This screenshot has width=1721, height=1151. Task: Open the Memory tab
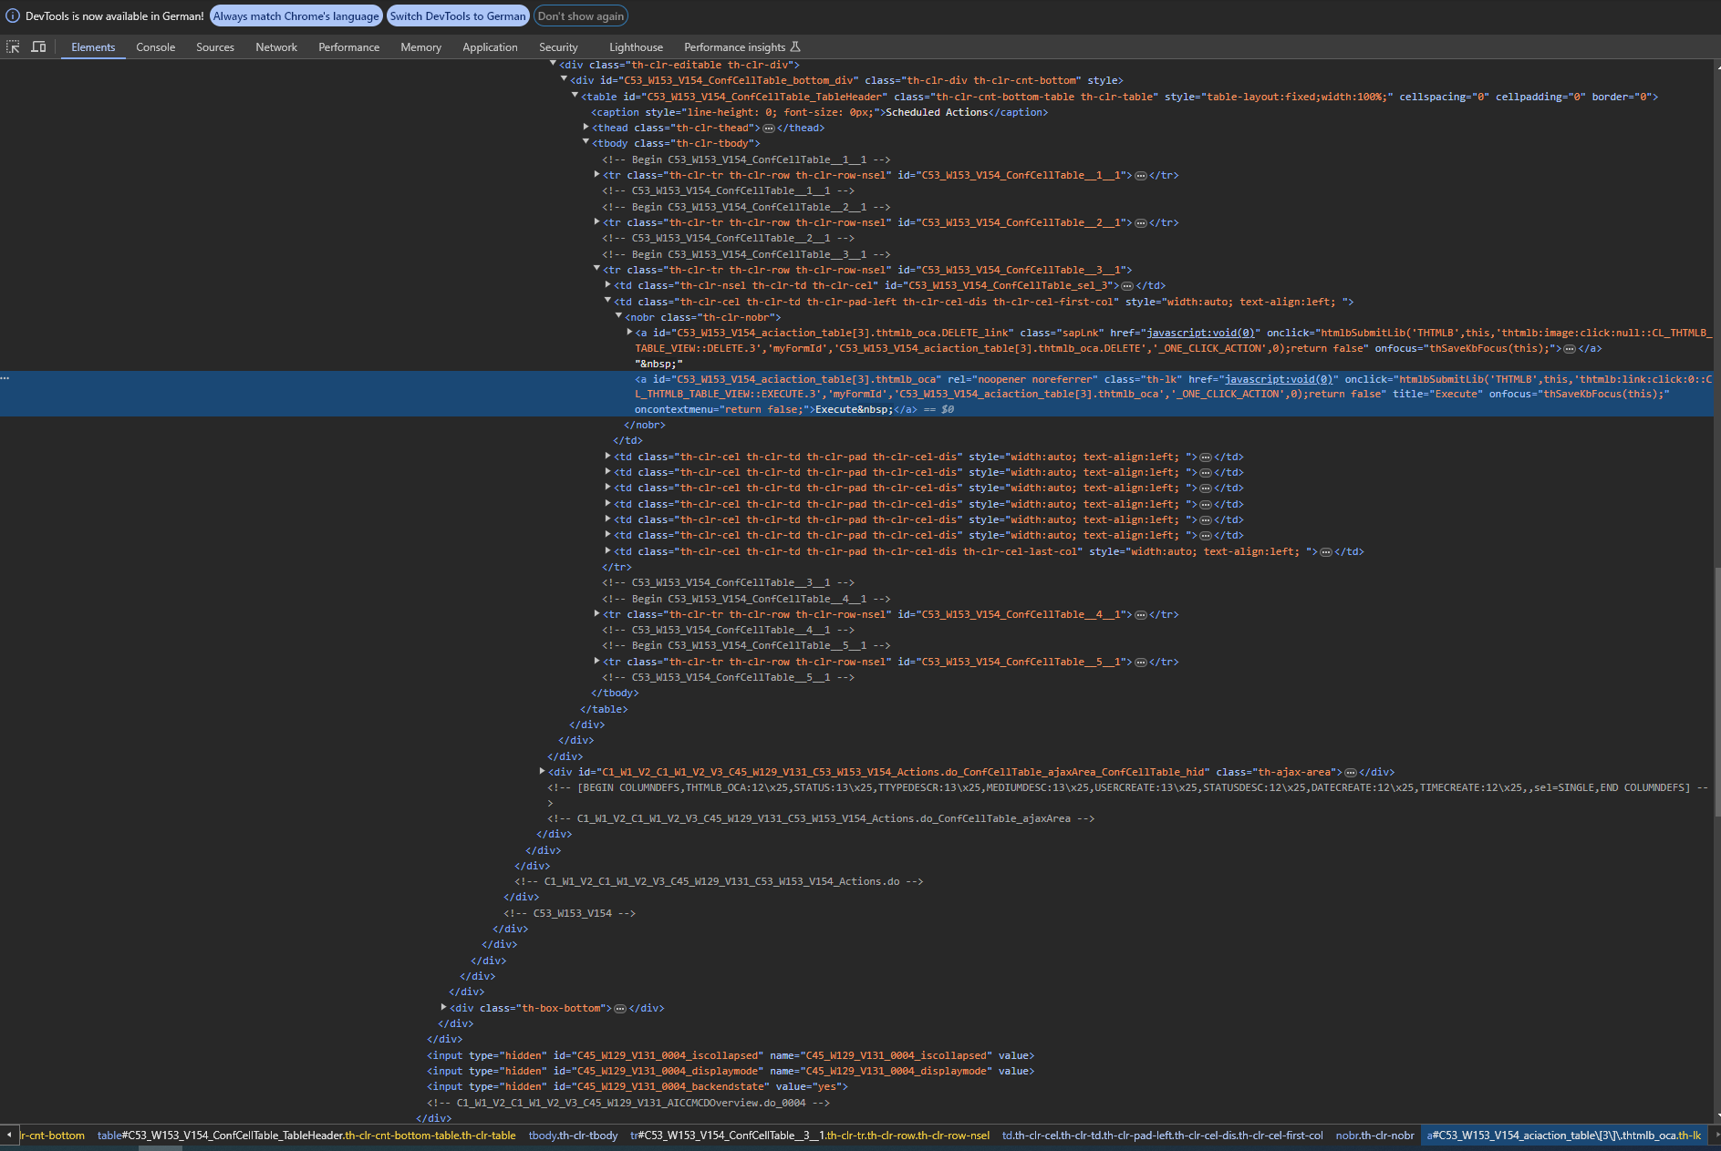[x=420, y=47]
